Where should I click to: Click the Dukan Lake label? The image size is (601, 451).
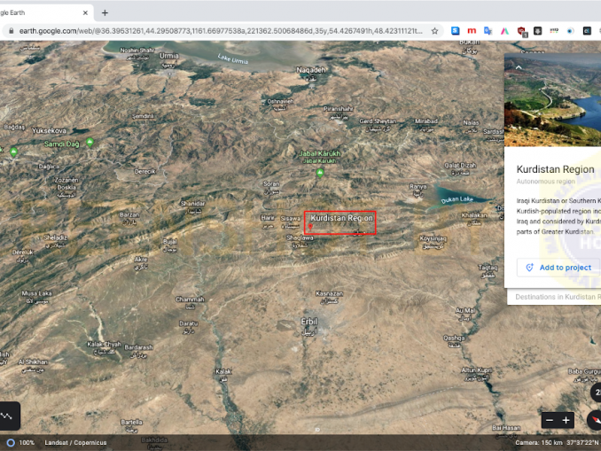pos(457,199)
